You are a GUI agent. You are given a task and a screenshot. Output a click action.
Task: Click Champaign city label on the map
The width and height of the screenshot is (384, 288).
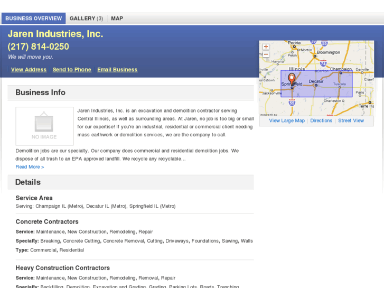point(341,69)
